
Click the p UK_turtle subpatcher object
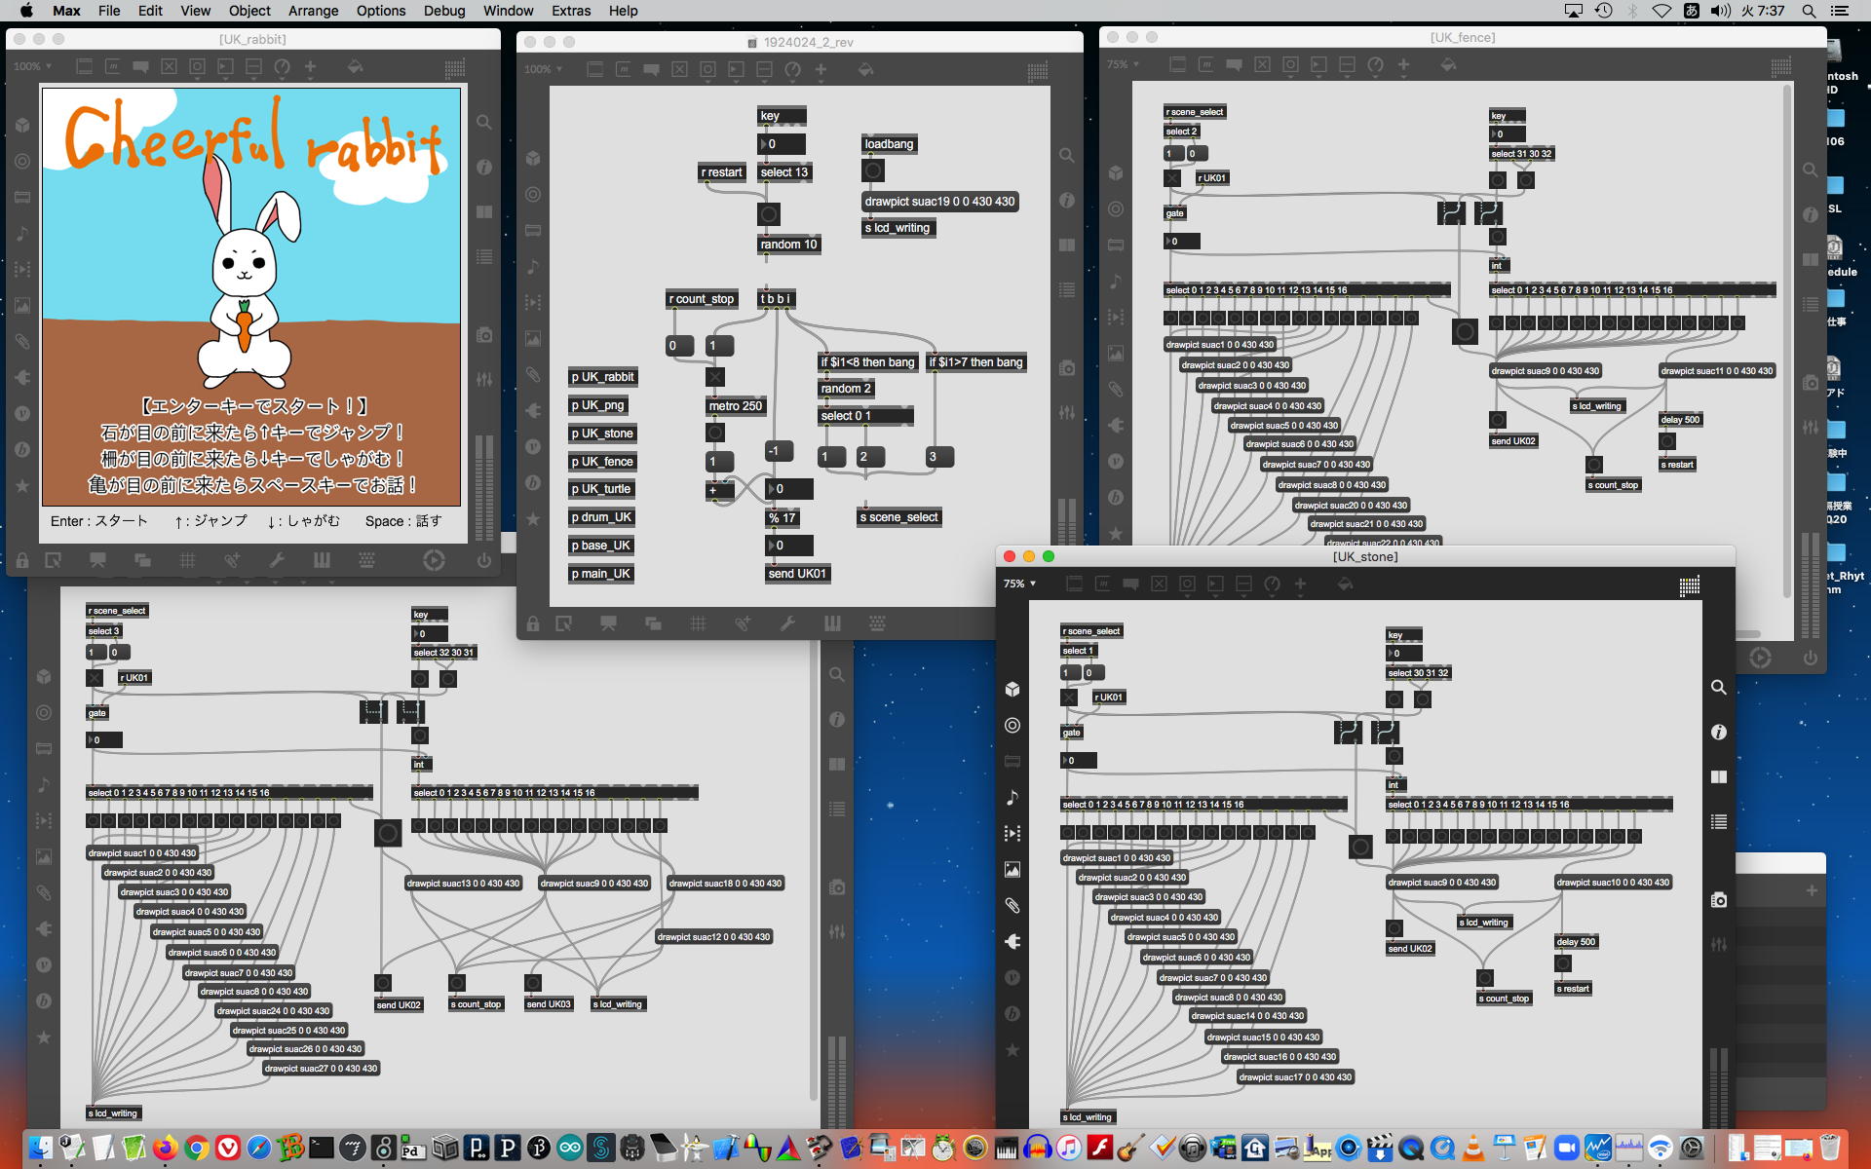click(600, 489)
